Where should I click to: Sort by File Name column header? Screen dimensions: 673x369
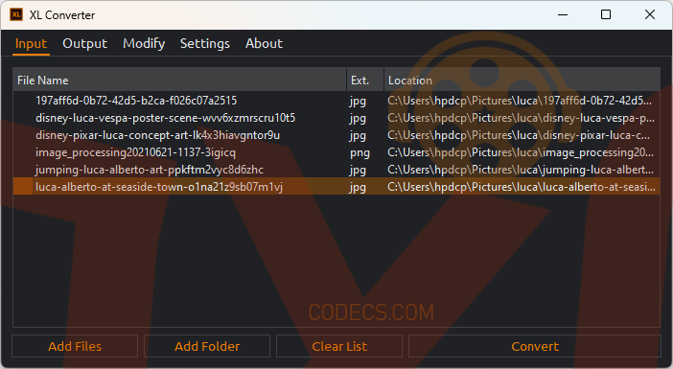click(179, 81)
